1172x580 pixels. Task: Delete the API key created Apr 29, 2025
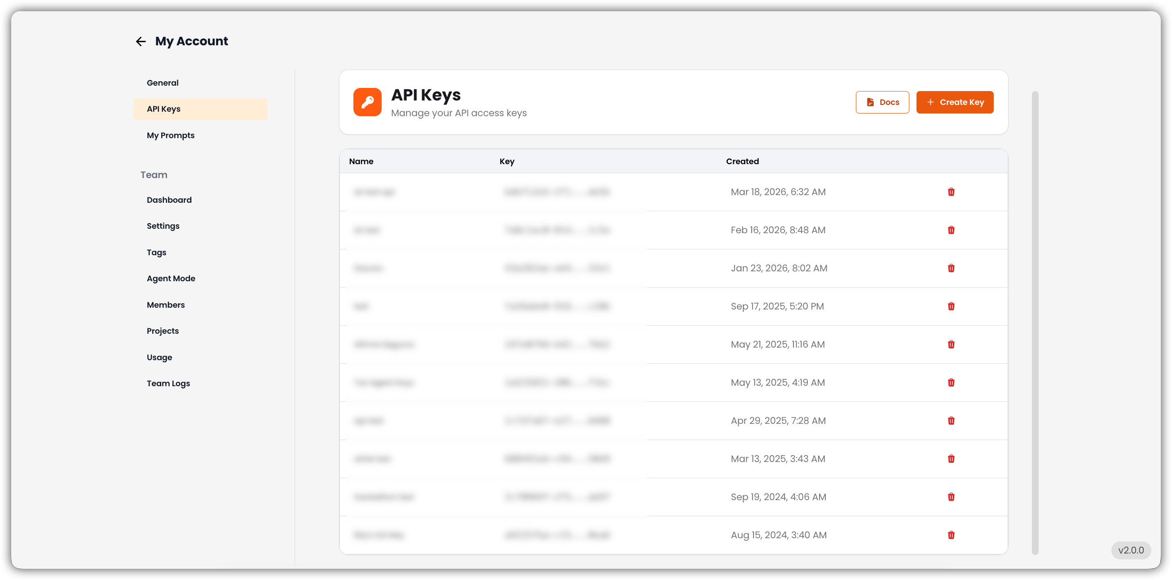coord(951,420)
